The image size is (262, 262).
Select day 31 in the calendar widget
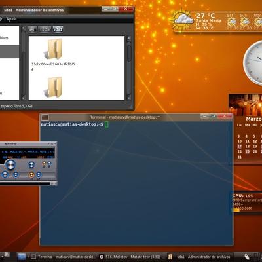pos(240,157)
